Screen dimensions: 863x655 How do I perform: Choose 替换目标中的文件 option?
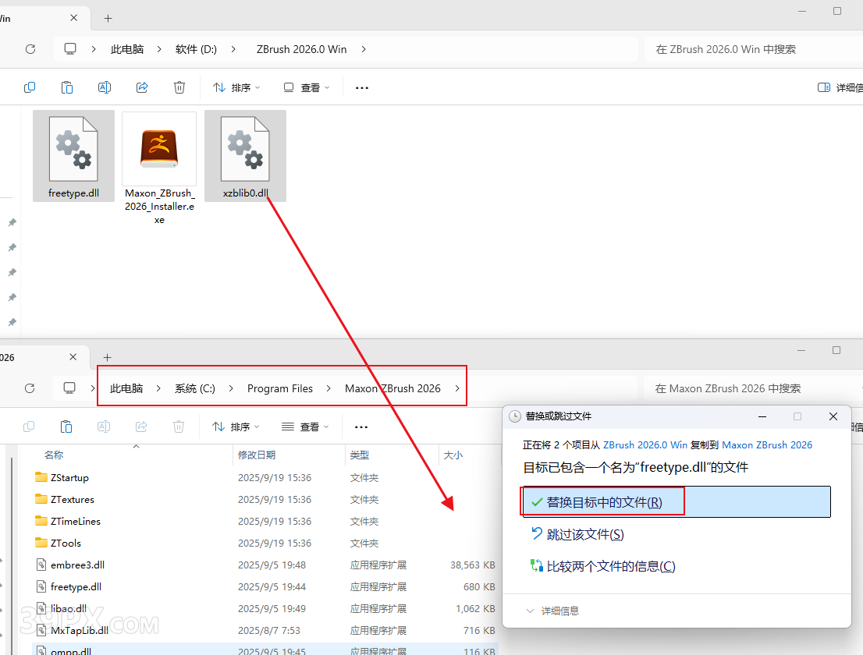[604, 502]
